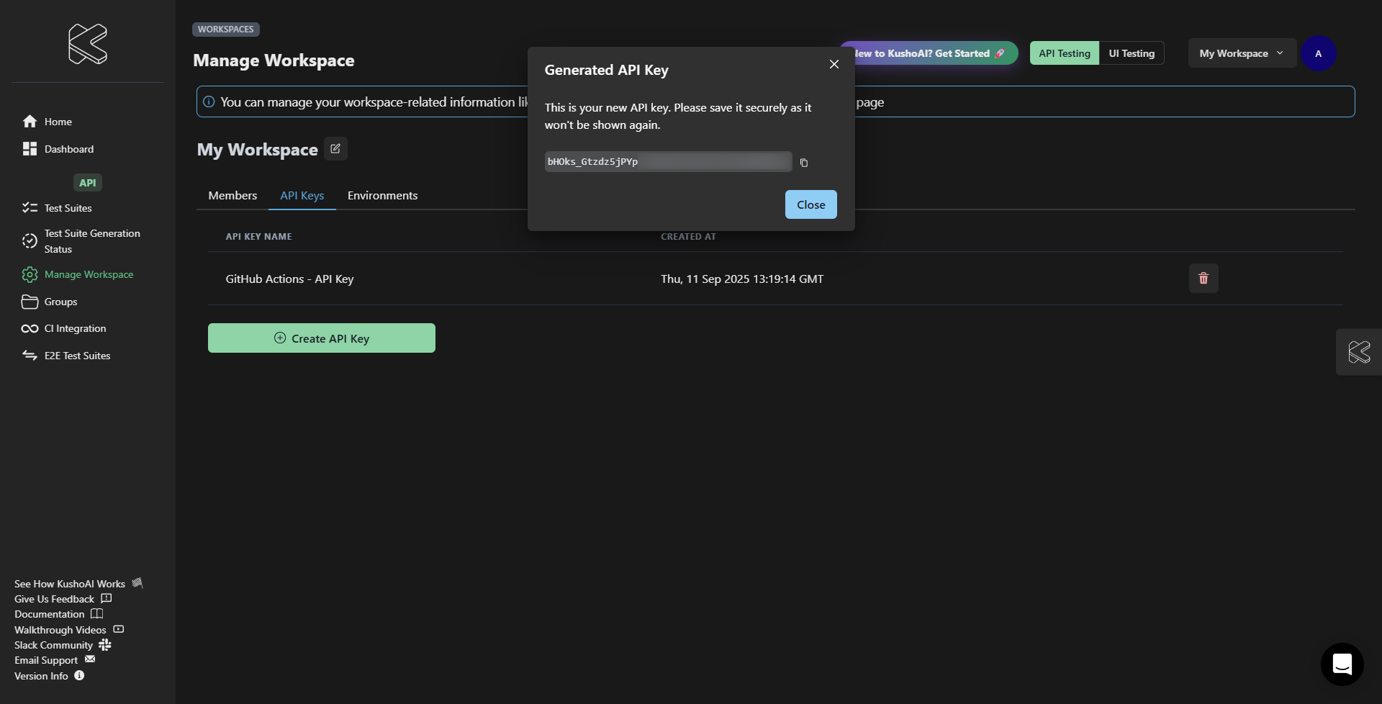Open the CI Integration page

point(75,328)
